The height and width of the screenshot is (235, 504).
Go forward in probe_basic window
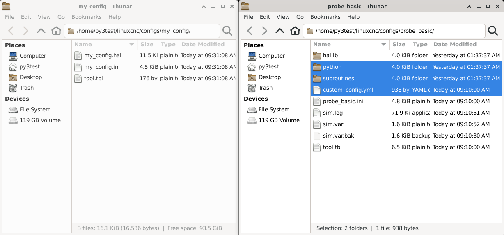(x=265, y=31)
